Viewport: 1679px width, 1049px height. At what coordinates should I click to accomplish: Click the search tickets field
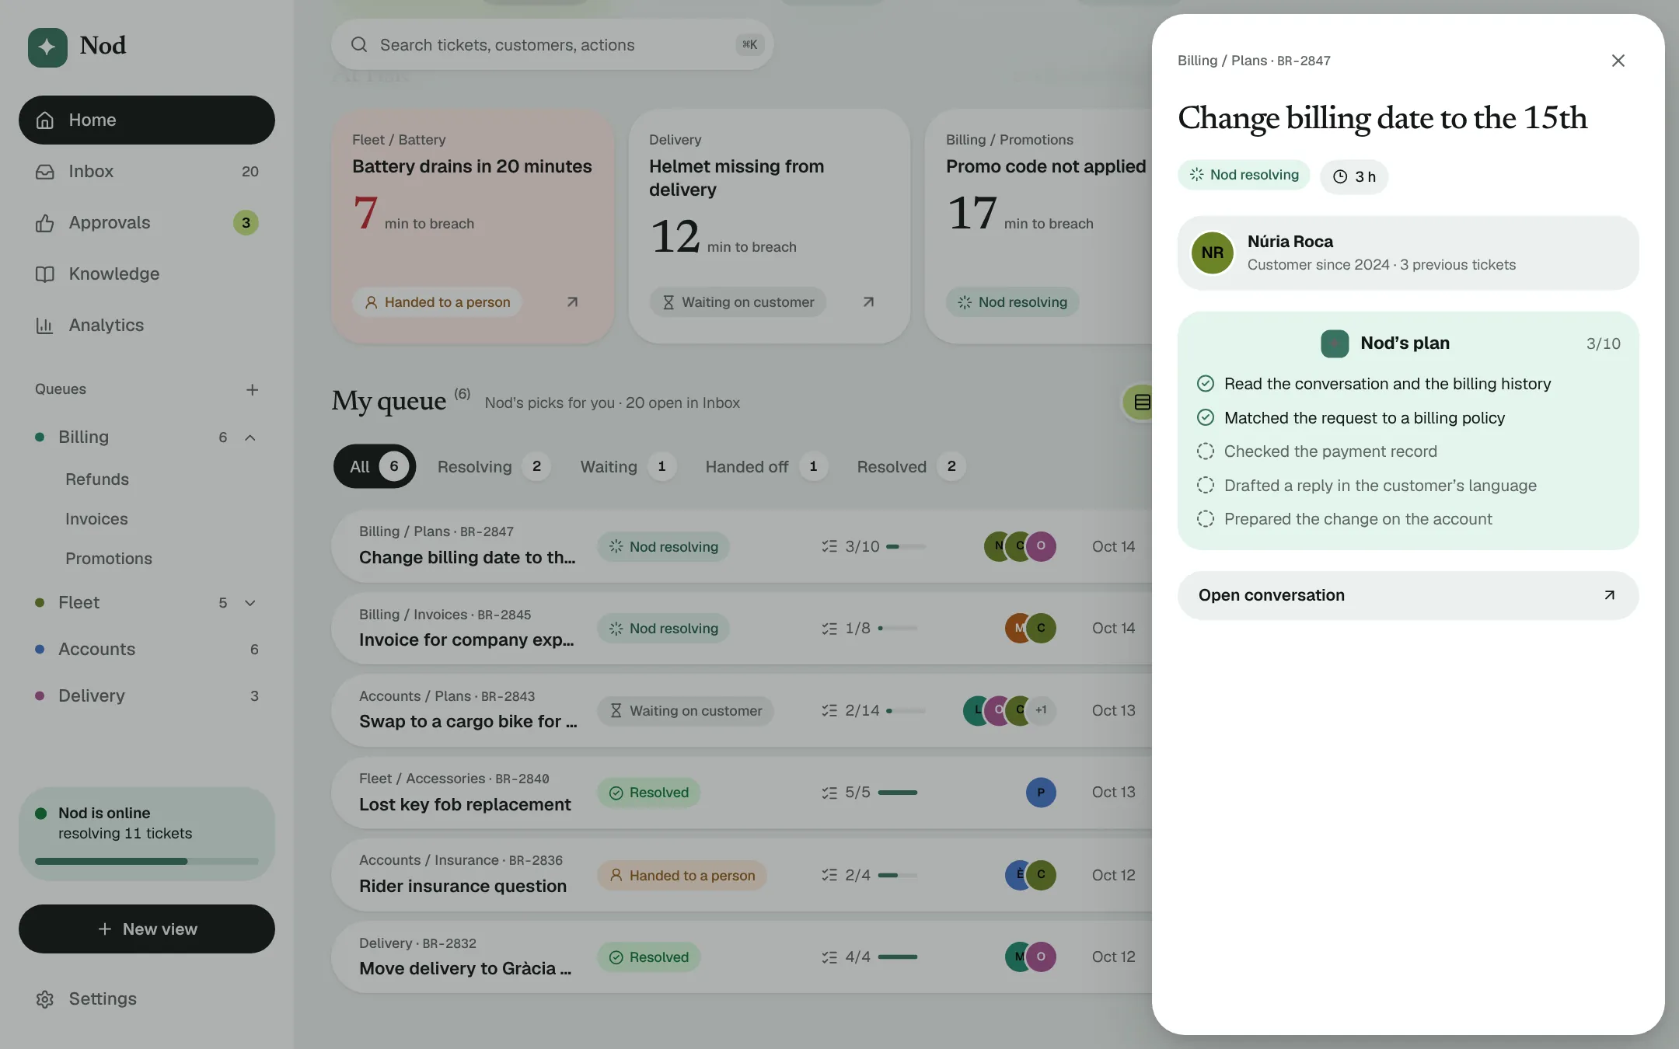pyautogui.click(x=553, y=45)
